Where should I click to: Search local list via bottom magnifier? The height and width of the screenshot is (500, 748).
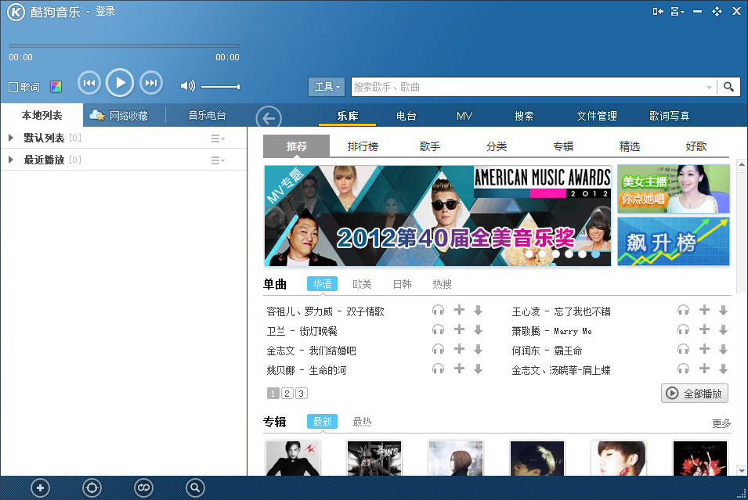[194, 487]
